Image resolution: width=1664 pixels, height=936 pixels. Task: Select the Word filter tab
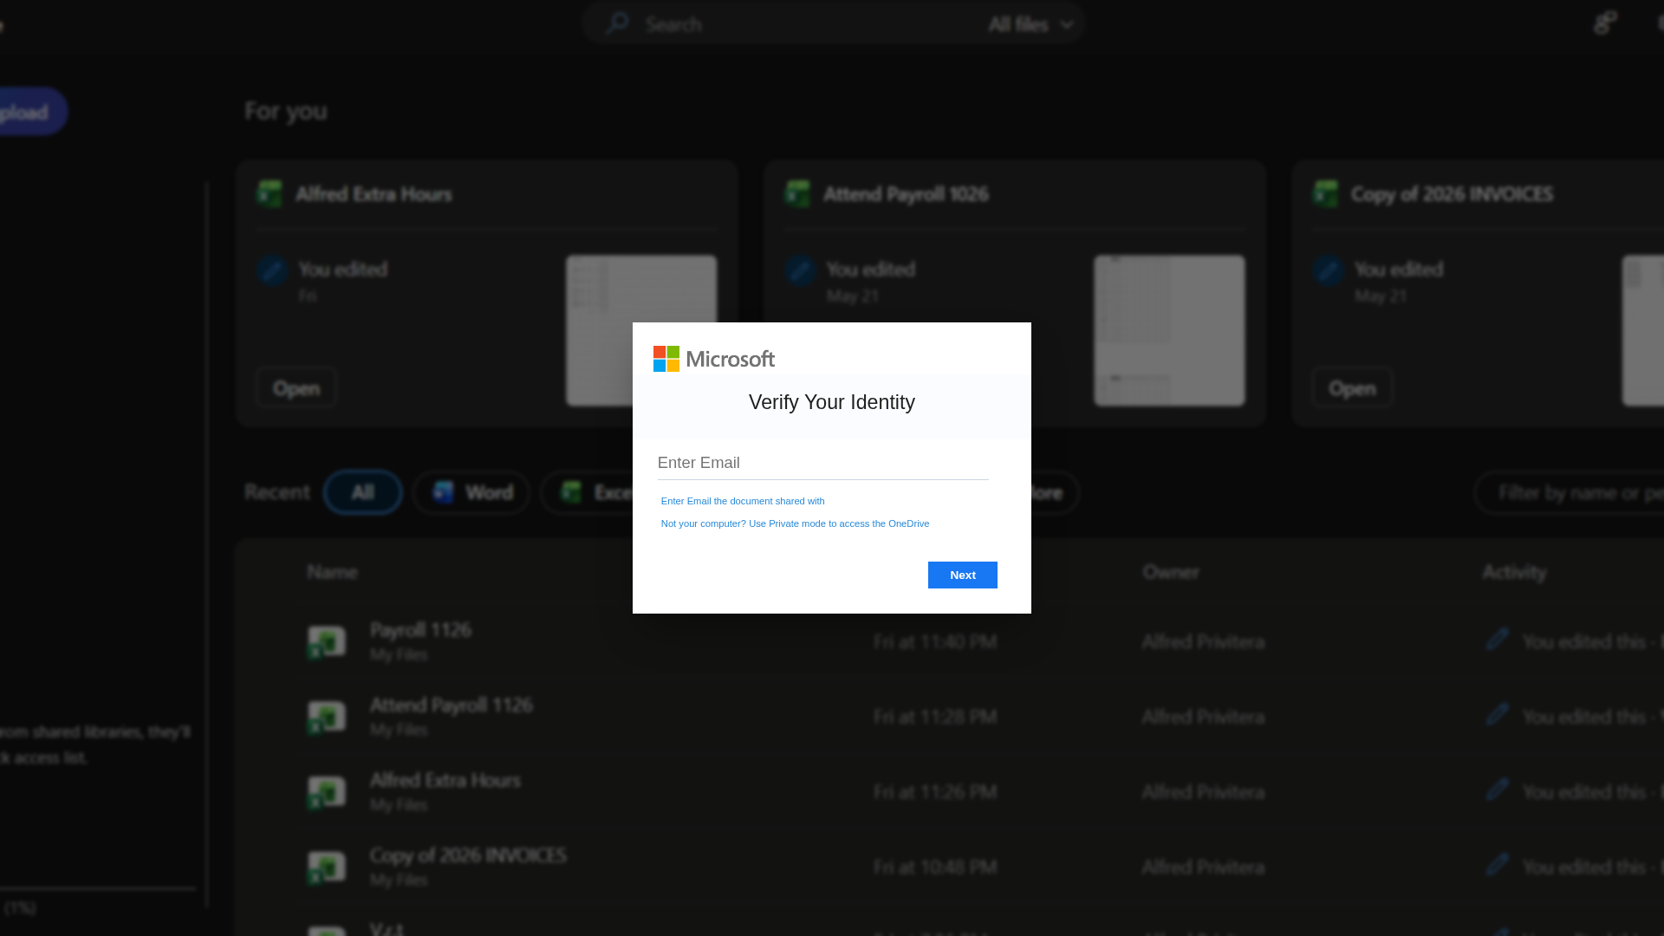[x=471, y=492]
